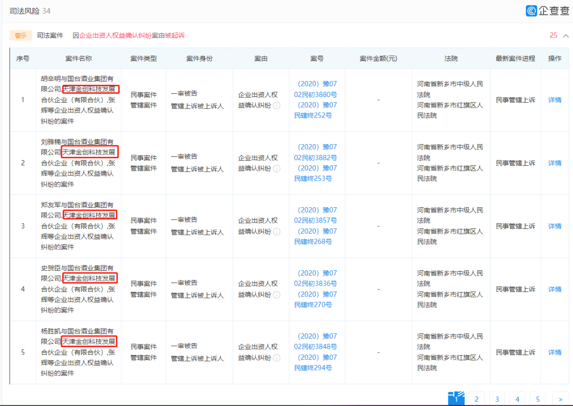Open 详情 for case row 5
Viewport: 573px width, 406px height.
pyautogui.click(x=554, y=352)
